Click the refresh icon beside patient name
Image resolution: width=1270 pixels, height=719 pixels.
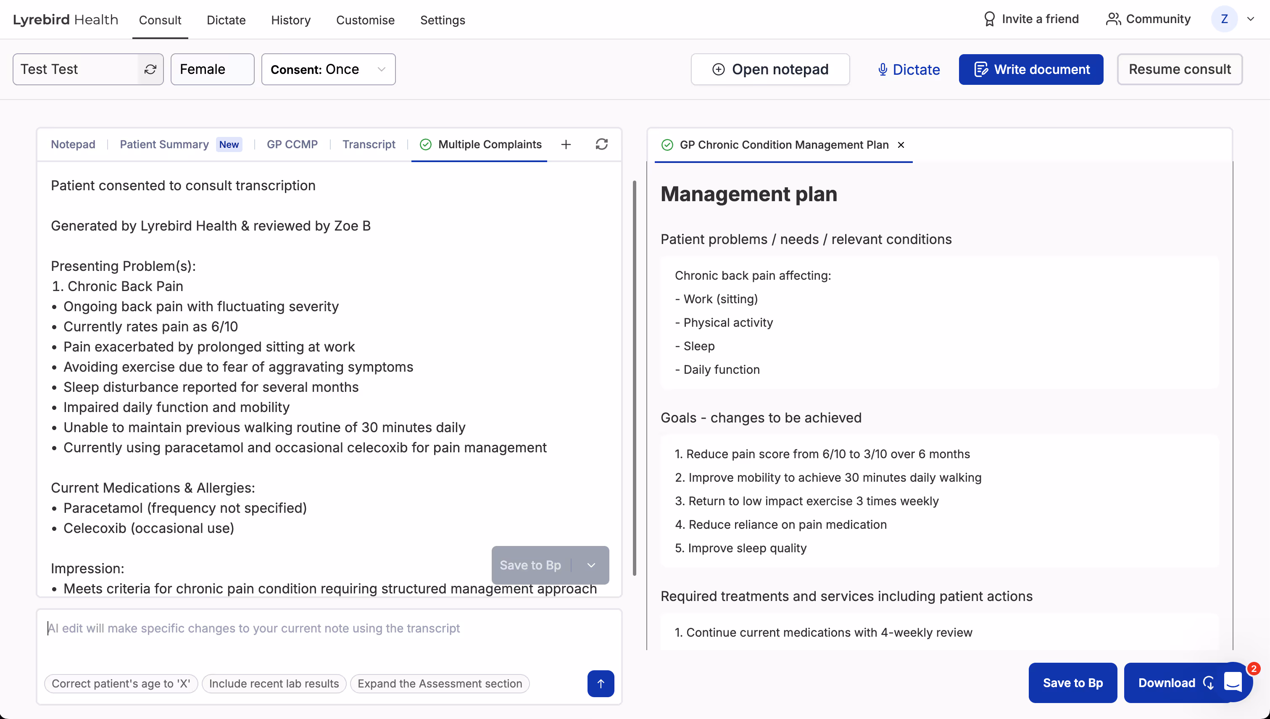point(150,69)
